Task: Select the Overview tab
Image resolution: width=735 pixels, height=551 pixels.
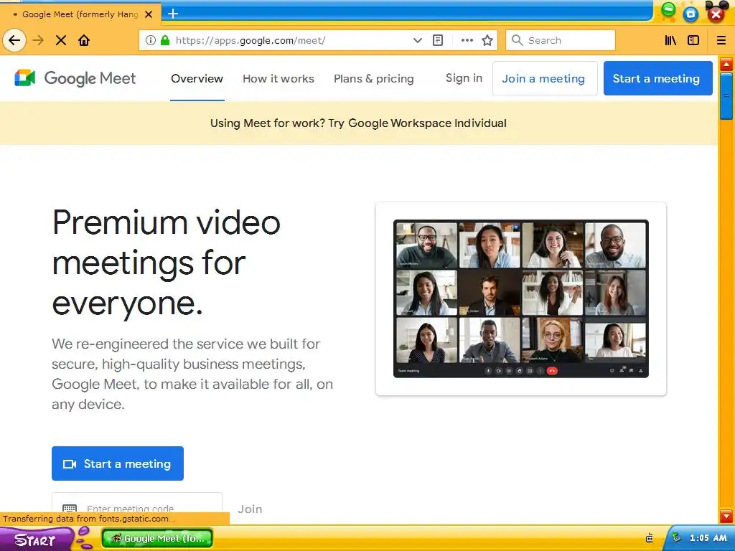Action: click(x=197, y=79)
